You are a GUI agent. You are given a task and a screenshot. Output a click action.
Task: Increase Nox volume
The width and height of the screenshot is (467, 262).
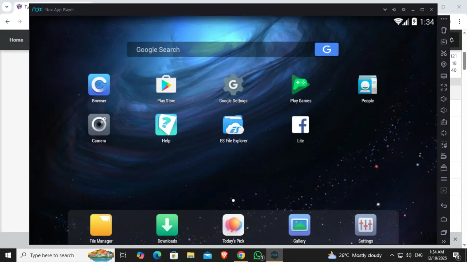click(x=444, y=99)
